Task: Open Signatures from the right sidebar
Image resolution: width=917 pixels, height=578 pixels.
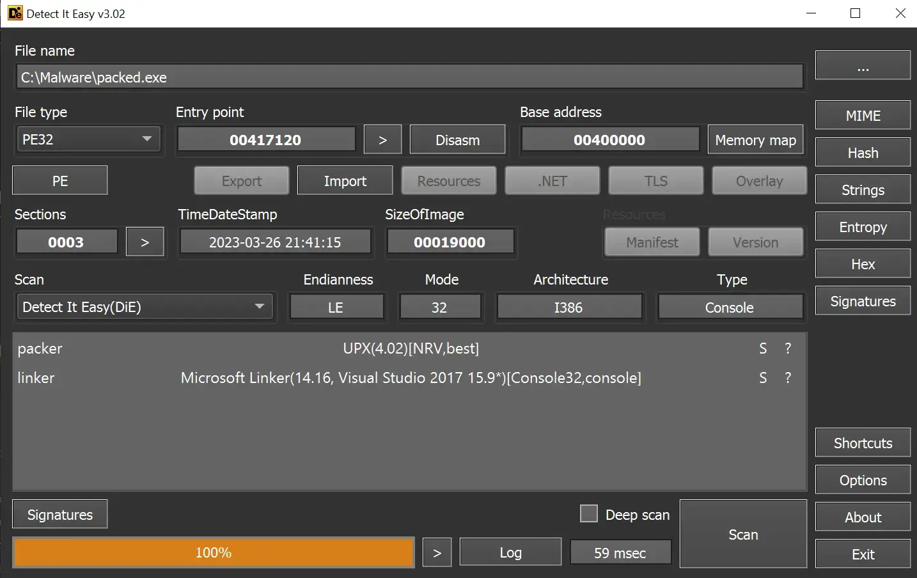Action: click(x=863, y=301)
